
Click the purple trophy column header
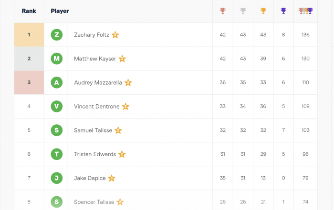click(x=283, y=10)
